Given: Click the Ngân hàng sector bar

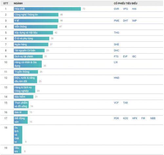Looking at the screenshot, I should (x=31, y=44).
